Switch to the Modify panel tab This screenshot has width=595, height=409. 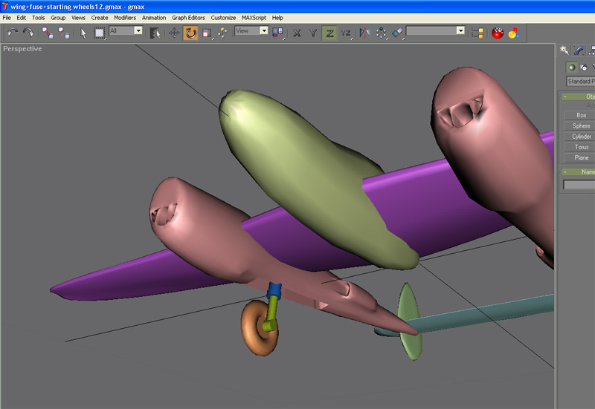pyautogui.click(x=578, y=50)
